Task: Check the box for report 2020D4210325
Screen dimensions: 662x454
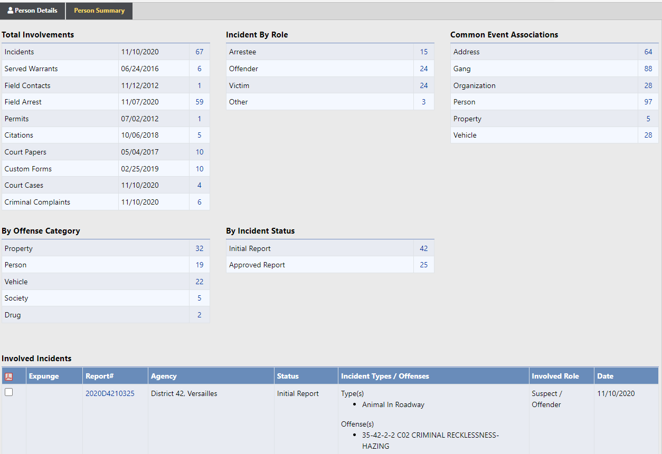Action: coord(8,392)
